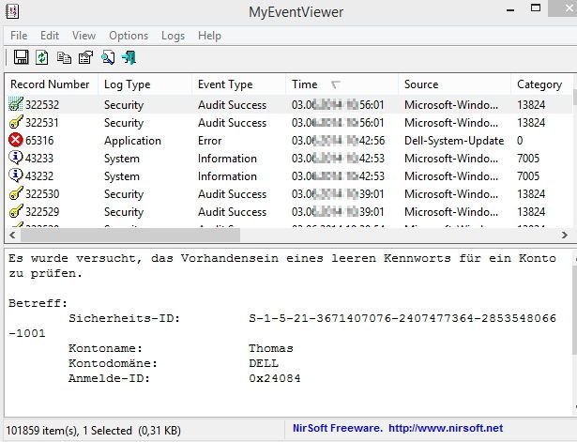The width and height of the screenshot is (577, 442).
Task: Select record number 43233
Action: pyautogui.click(x=39, y=159)
